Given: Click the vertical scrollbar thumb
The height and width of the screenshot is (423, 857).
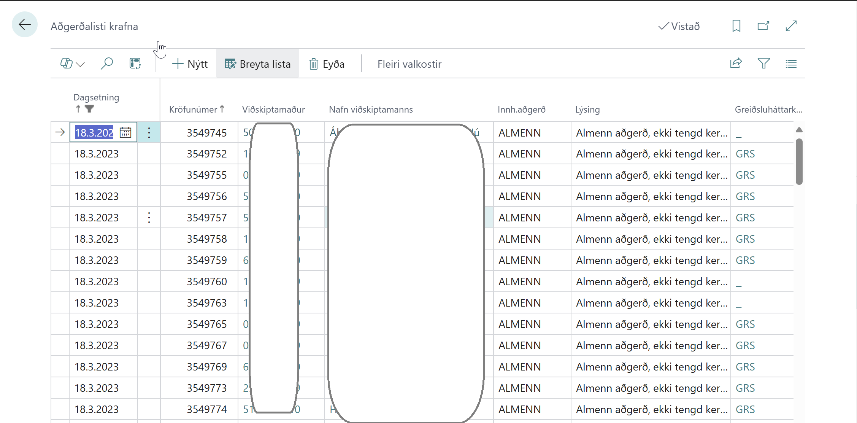Looking at the screenshot, I should pos(799,162).
